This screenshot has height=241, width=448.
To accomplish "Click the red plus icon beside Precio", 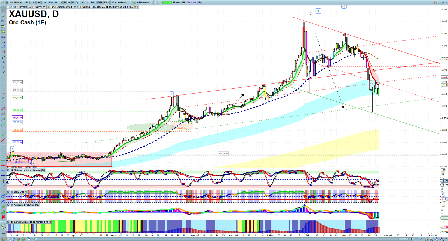I will click(8, 7).
